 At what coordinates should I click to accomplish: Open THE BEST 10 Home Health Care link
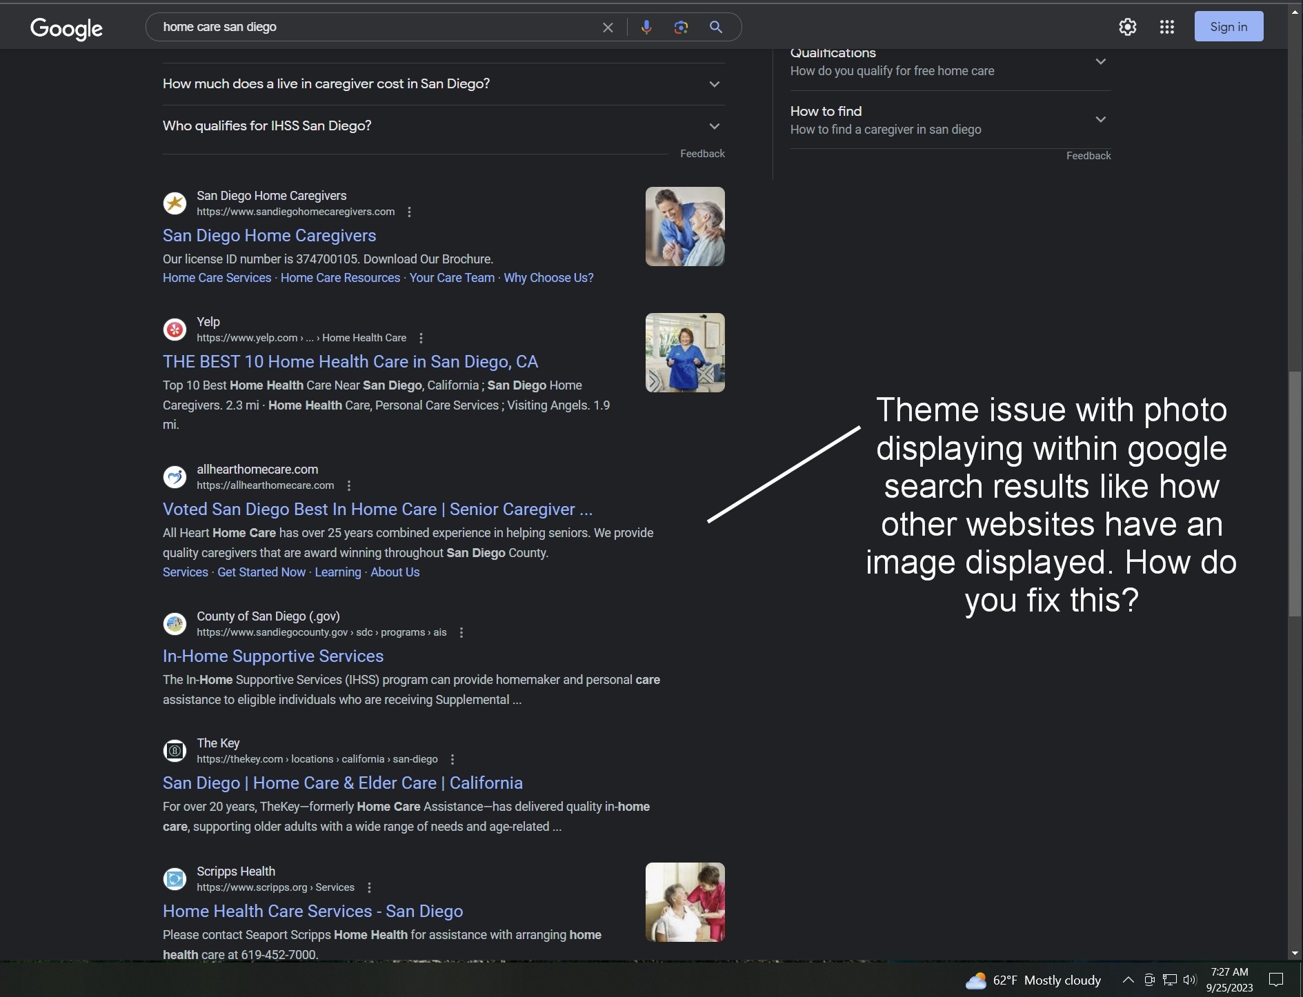[x=350, y=362]
